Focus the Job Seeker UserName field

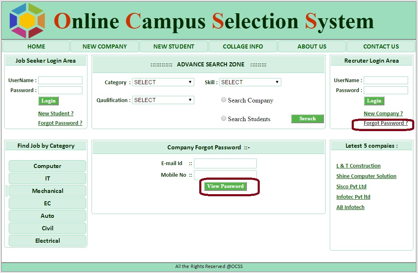click(60, 80)
